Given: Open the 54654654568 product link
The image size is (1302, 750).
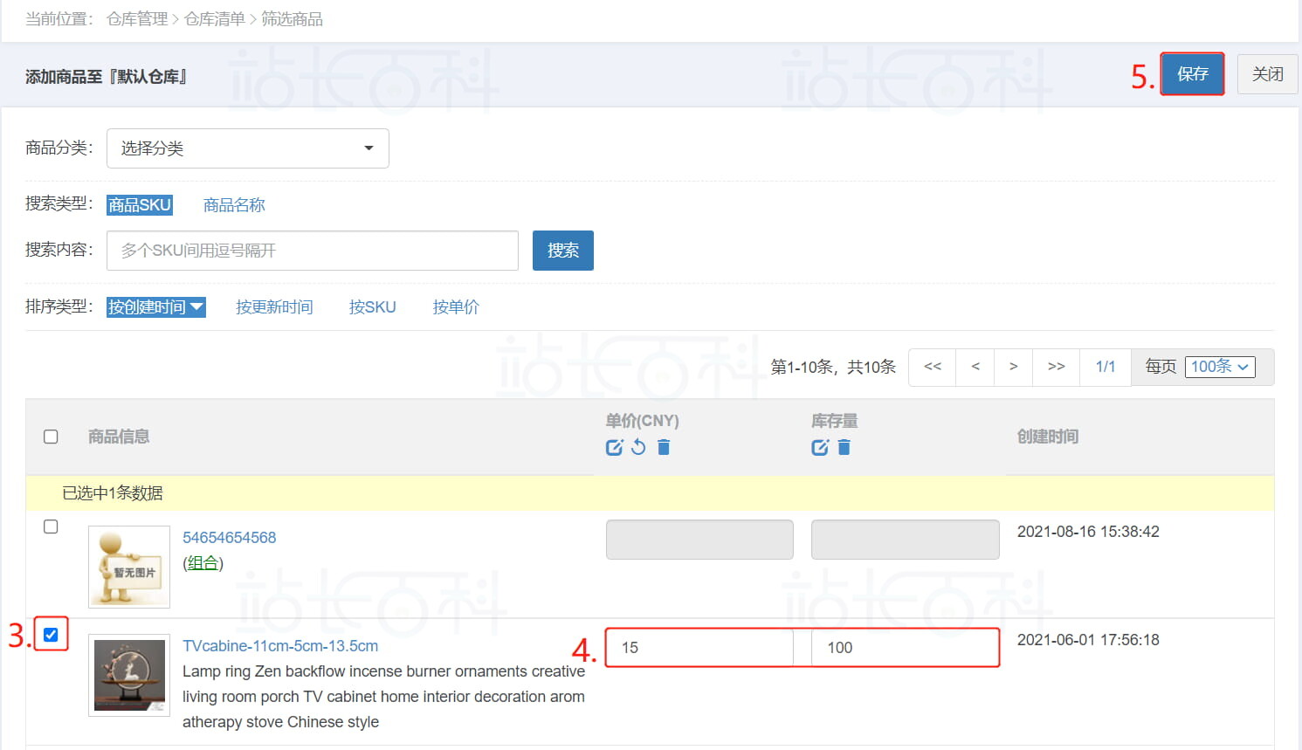Looking at the screenshot, I should (x=230, y=538).
